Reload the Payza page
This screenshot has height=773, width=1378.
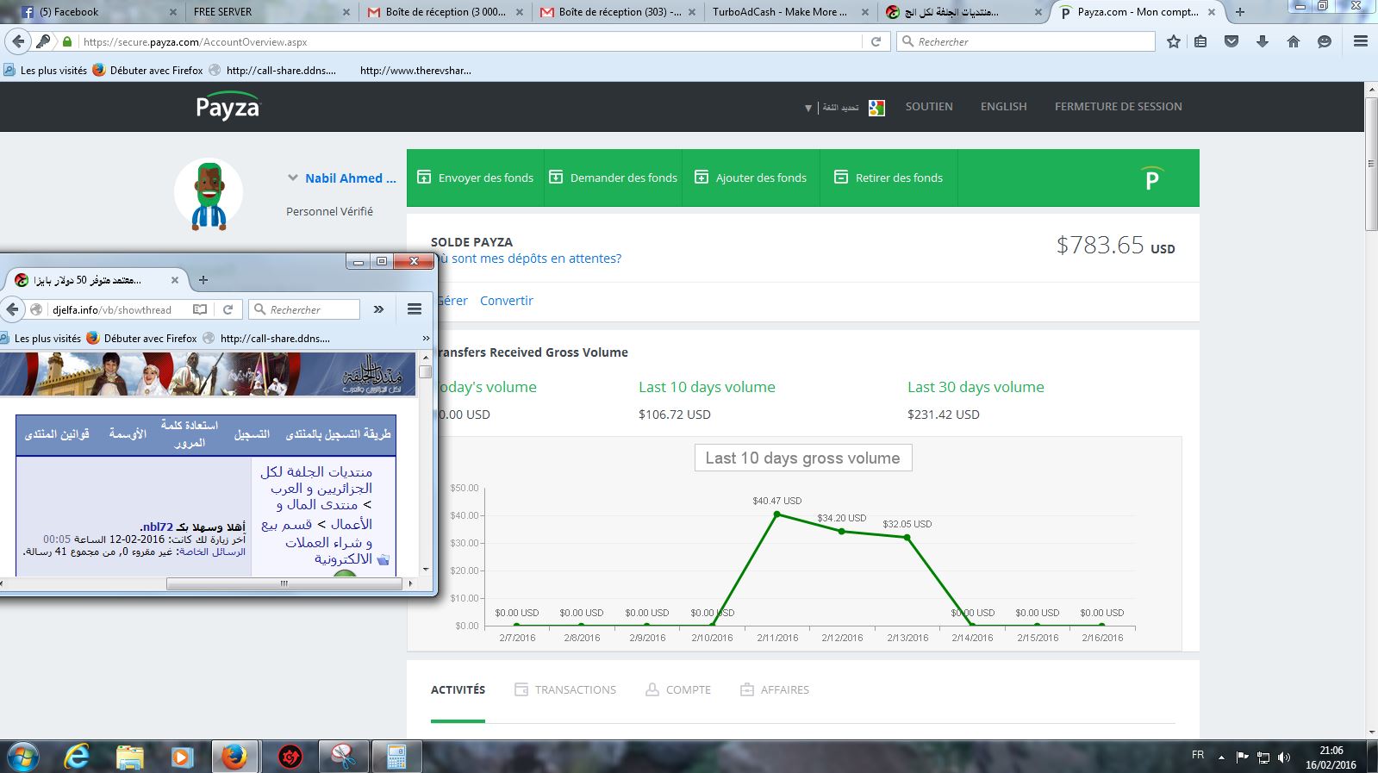(876, 41)
